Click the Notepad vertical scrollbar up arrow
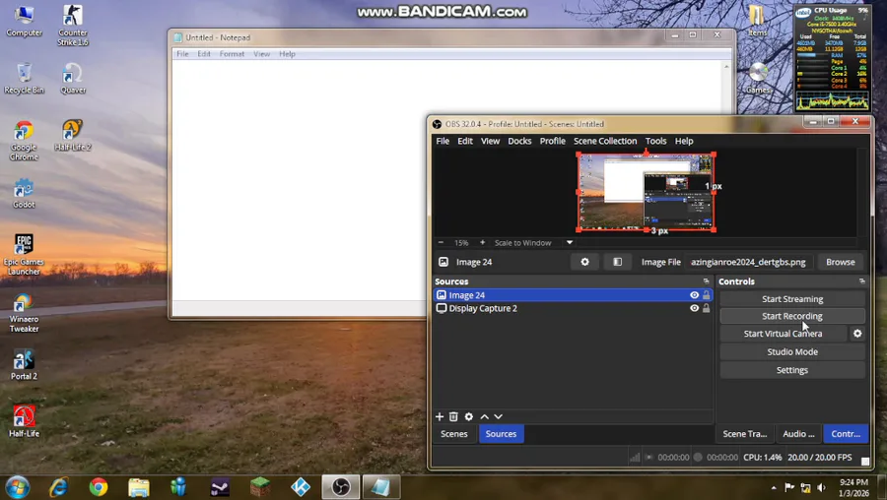 click(726, 66)
